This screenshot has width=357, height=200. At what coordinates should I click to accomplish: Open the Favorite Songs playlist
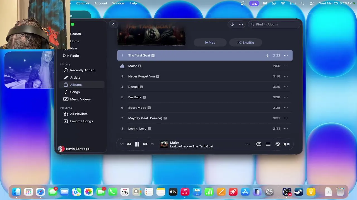tap(81, 121)
